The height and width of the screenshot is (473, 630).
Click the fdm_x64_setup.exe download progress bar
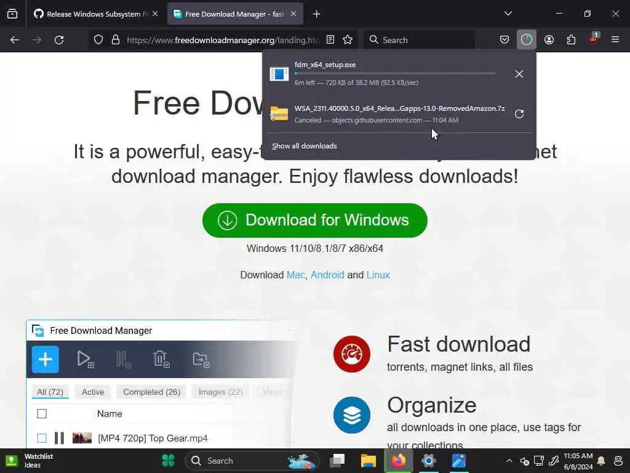click(x=394, y=74)
